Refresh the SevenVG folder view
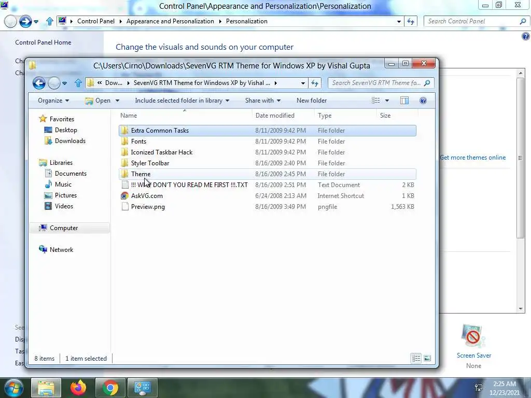This screenshot has width=531, height=398. pyautogui.click(x=315, y=83)
